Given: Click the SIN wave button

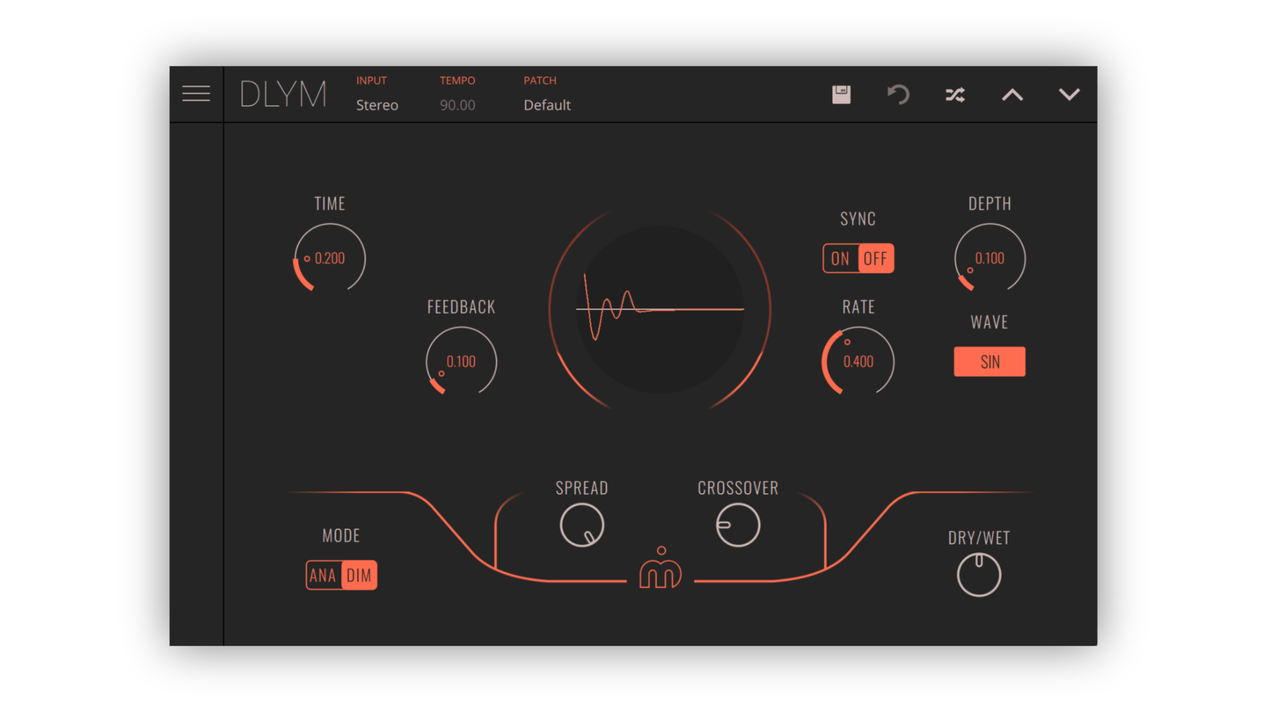Looking at the screenshot, I should tap(989, 362).
